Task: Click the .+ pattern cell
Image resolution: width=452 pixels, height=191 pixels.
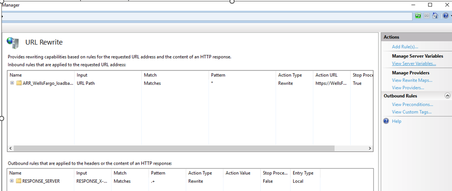Action: point(154,181)
